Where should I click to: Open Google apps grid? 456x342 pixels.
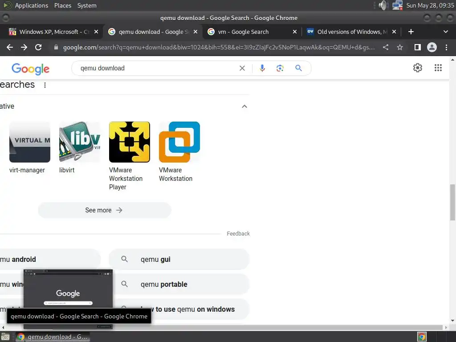(x=438, y=68)
